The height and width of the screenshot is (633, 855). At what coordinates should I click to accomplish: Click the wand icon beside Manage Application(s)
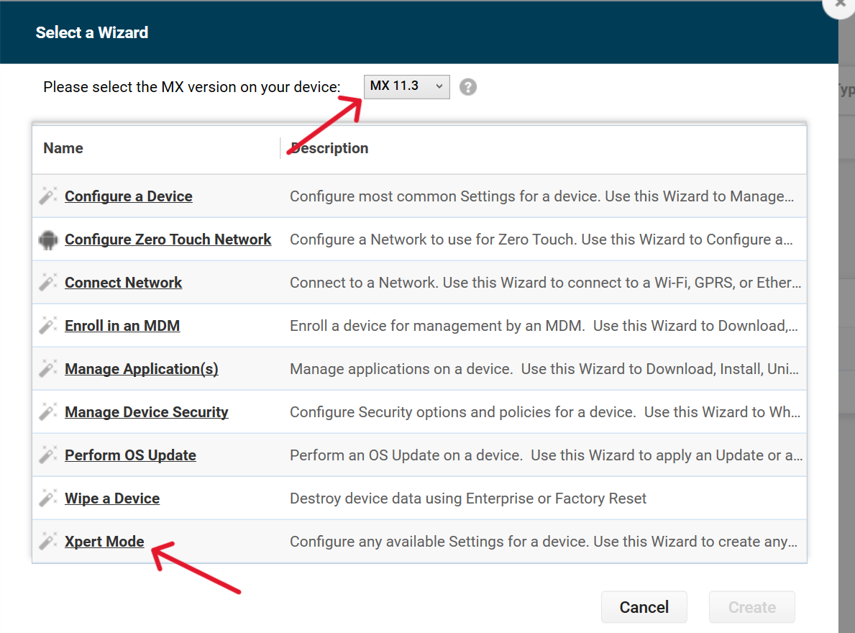pyautogui.click(x=48, y=369)
